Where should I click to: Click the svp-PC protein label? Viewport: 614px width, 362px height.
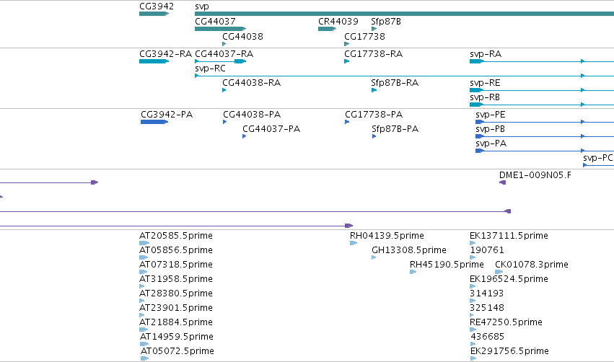coord(597,158)
